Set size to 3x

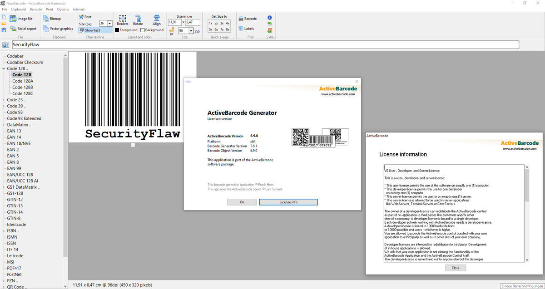pos(222,23)
